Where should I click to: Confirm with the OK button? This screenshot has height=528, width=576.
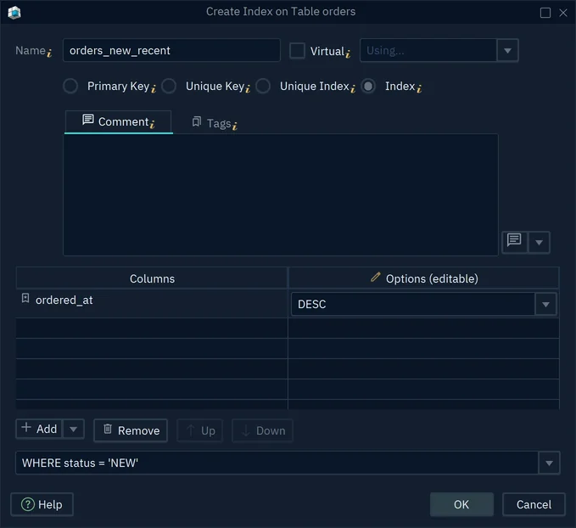tap(461, 504)
